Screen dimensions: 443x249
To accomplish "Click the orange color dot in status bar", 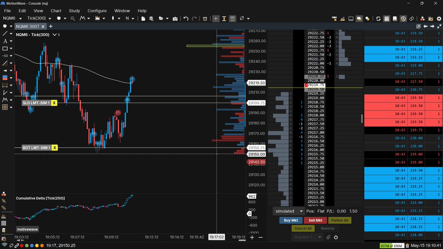I will tap(42, 245).
